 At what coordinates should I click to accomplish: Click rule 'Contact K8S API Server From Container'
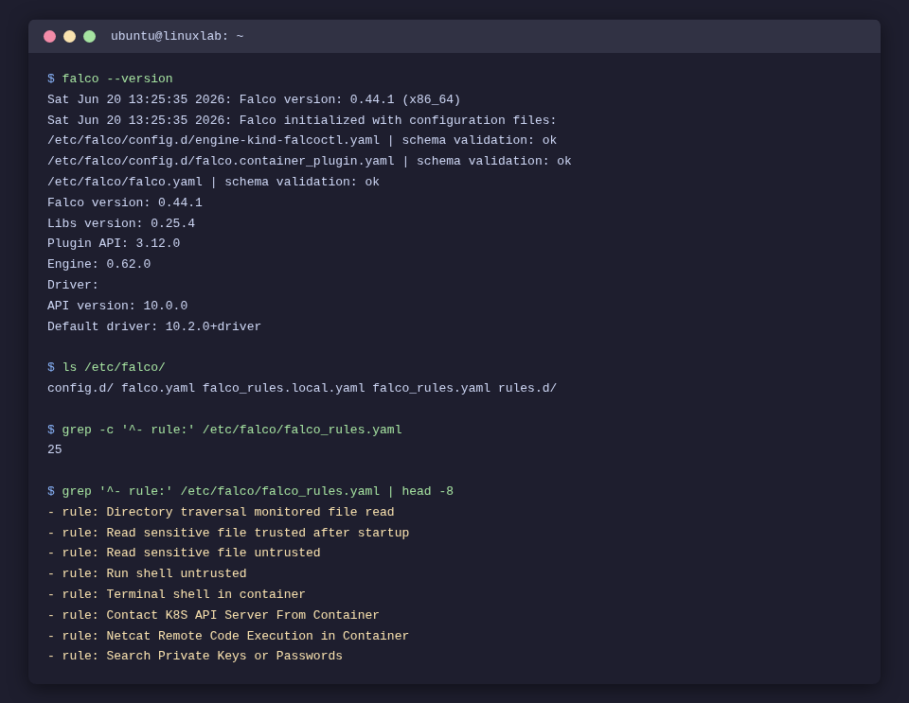[x=213, y=615]
